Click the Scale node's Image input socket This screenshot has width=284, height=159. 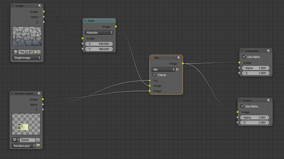(x=83, y=38)
